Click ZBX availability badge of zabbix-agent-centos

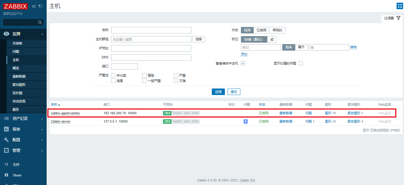[167, 113]
